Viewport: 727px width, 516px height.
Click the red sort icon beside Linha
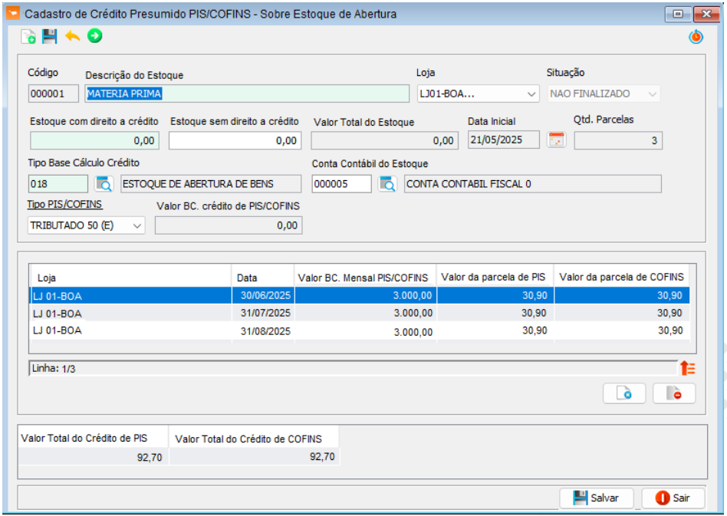(x=688, y=368)
